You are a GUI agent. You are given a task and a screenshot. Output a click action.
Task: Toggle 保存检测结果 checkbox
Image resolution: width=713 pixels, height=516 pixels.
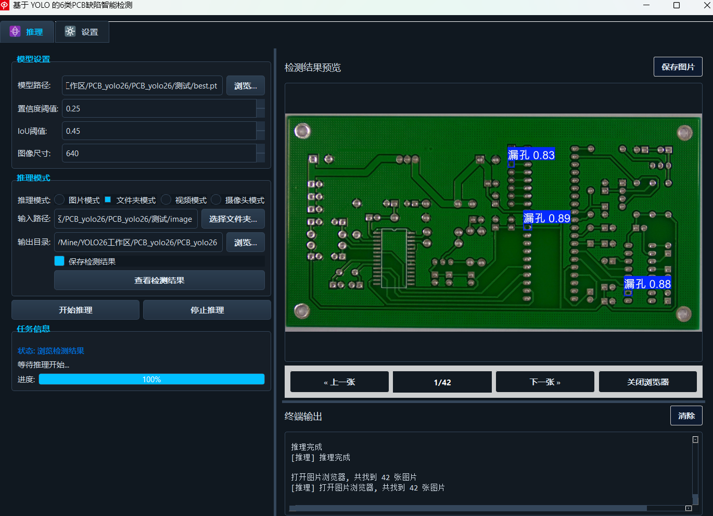[59, 261]
